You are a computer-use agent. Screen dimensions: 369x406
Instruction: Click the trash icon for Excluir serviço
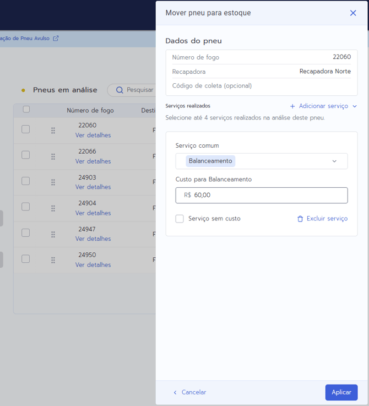[x=300, y=219]
